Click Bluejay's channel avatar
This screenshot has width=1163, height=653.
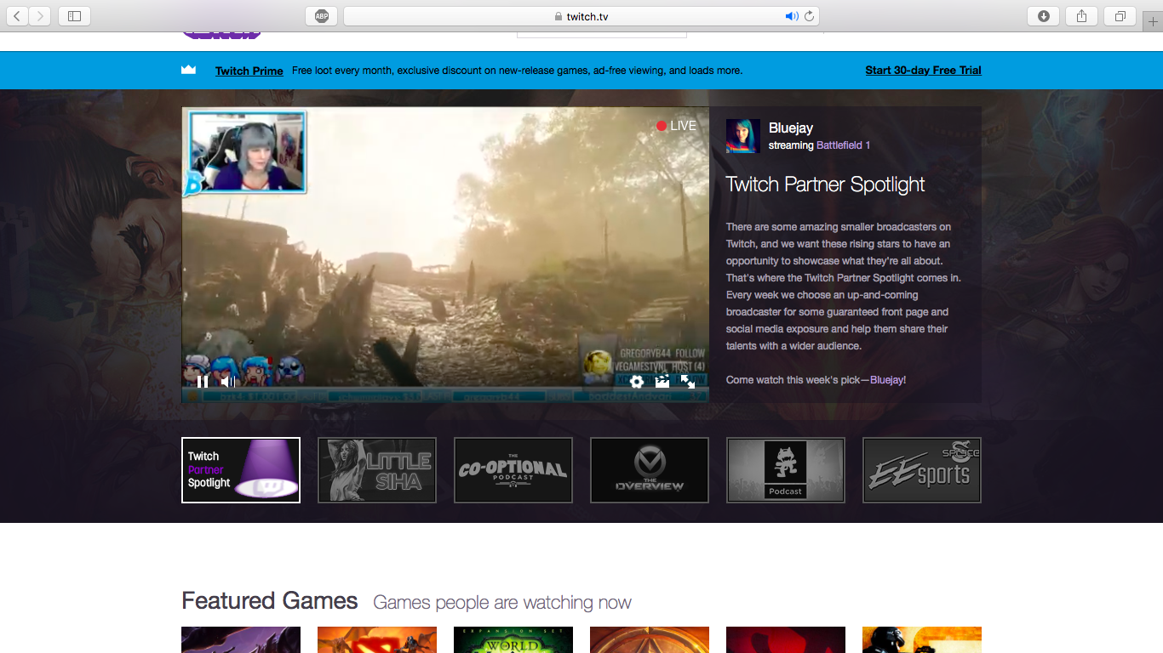(x=742, y=136)
